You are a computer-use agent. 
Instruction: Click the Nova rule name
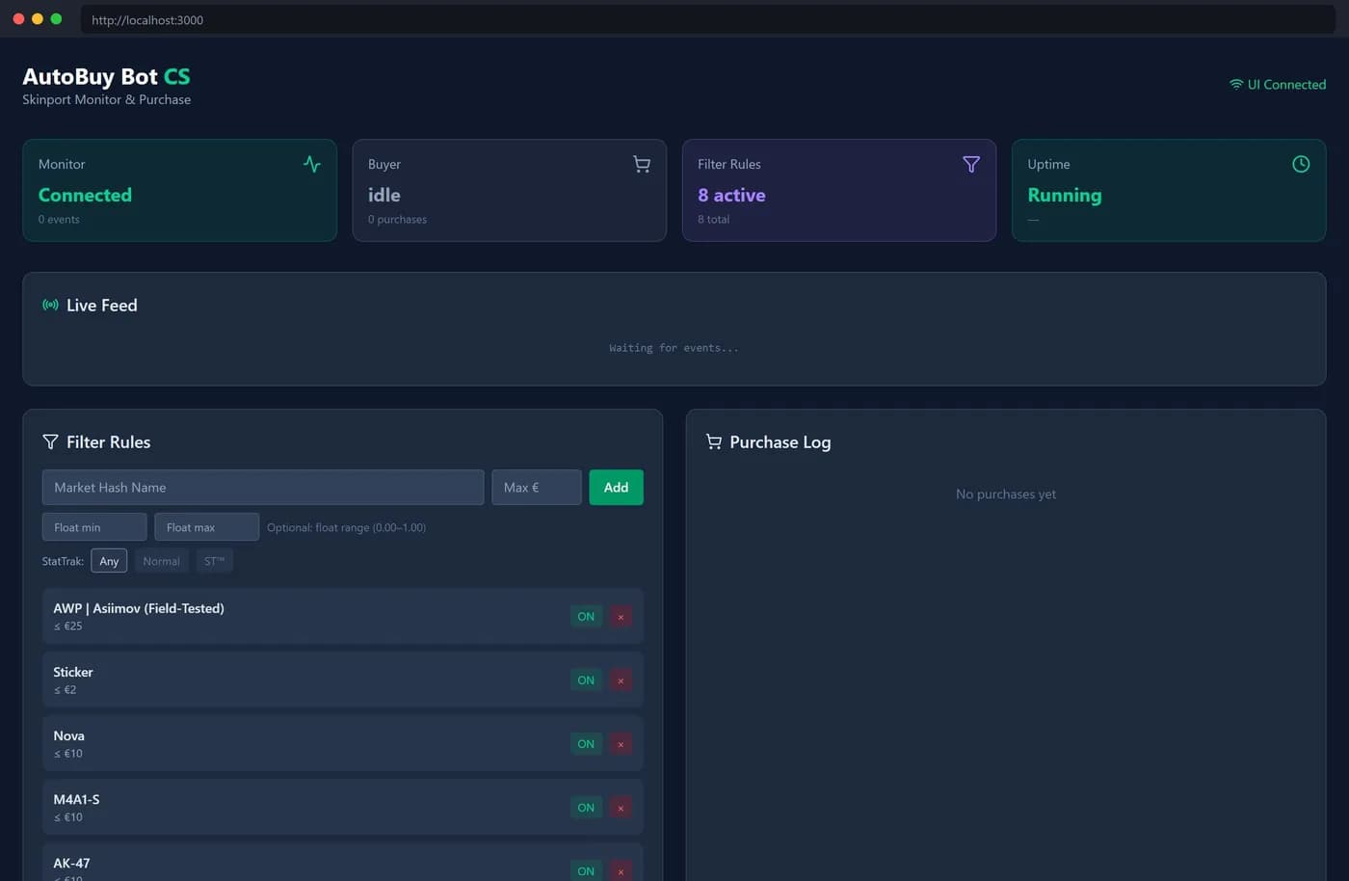pos(68,735)
